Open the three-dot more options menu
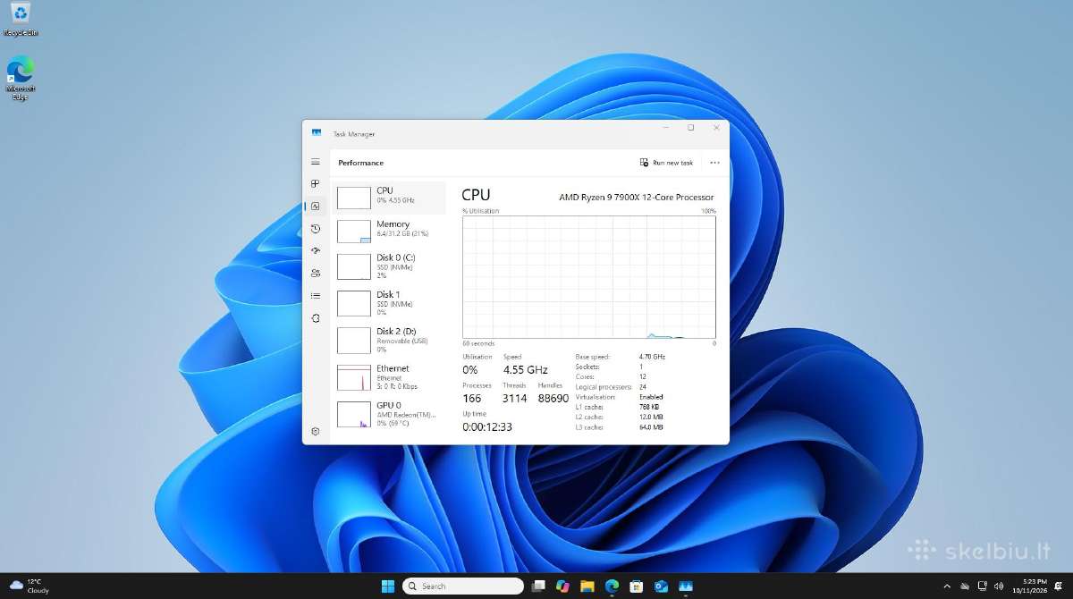Viewport: 1073px width, 599px height. (x=714, y=163)
